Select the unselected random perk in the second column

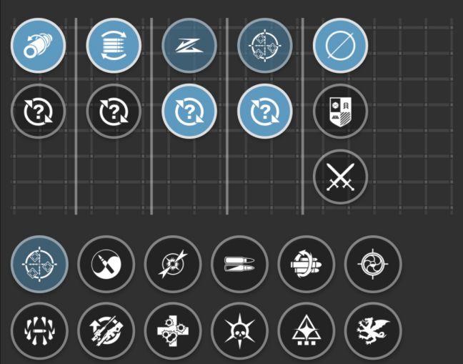click(x=114, y=111)
